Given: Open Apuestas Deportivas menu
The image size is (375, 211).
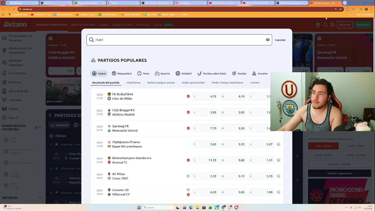Looking at the screenshot, I should point(52,25).
